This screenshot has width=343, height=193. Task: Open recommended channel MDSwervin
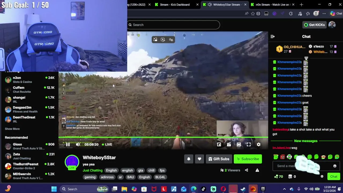pyautogui.click(x=29, y=176)
